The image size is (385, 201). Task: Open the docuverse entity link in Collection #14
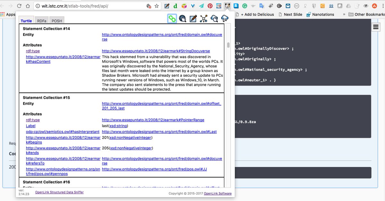pos(162,37)
